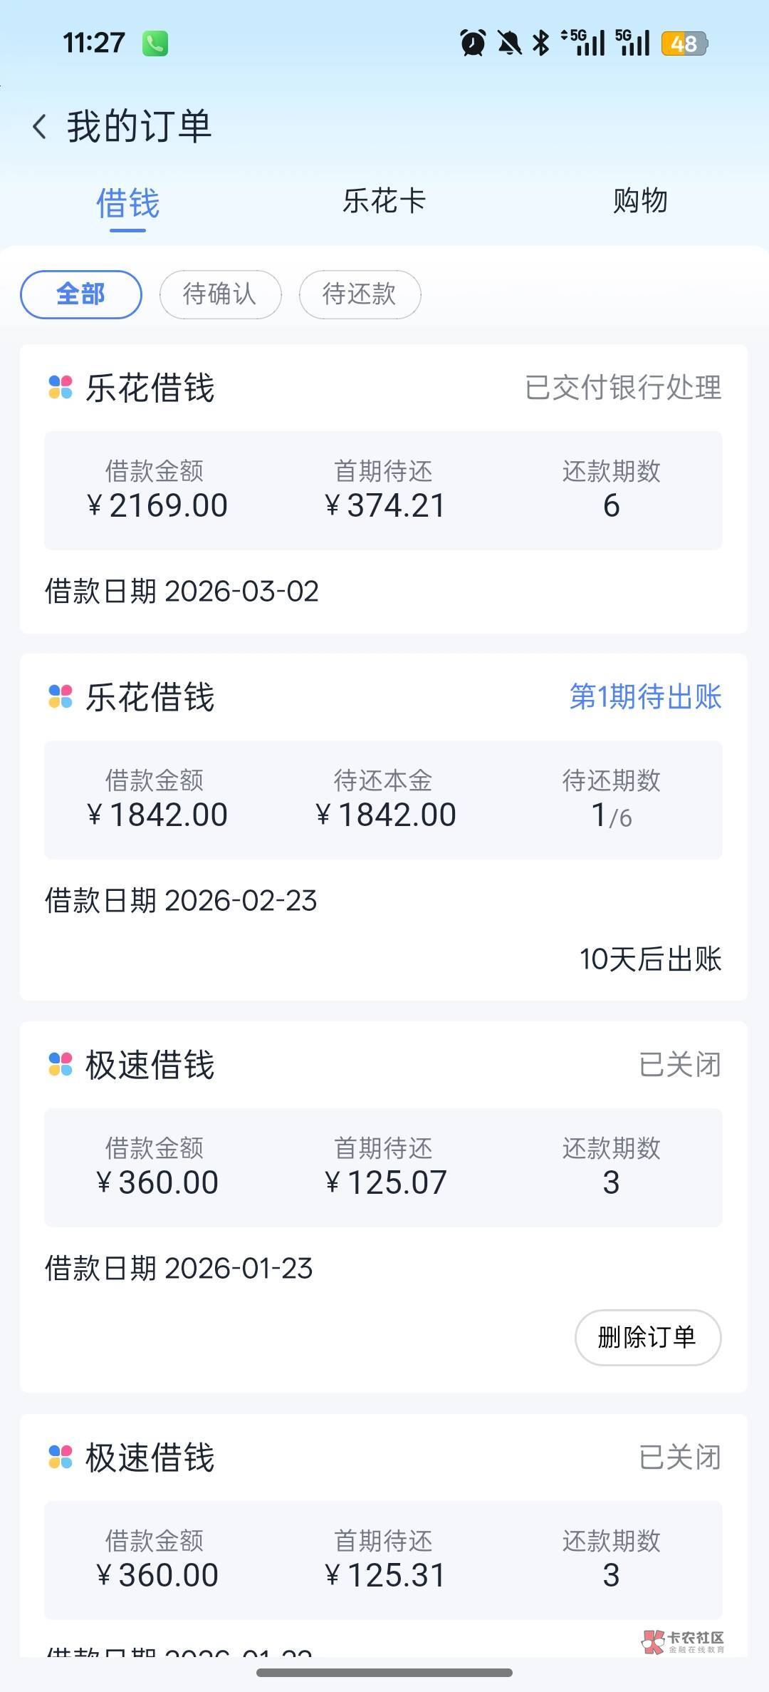The height and width of the screenshot is (1692, 769).
Task: Tap the back arrow beside 我的订单
Action: click(40, 127)
